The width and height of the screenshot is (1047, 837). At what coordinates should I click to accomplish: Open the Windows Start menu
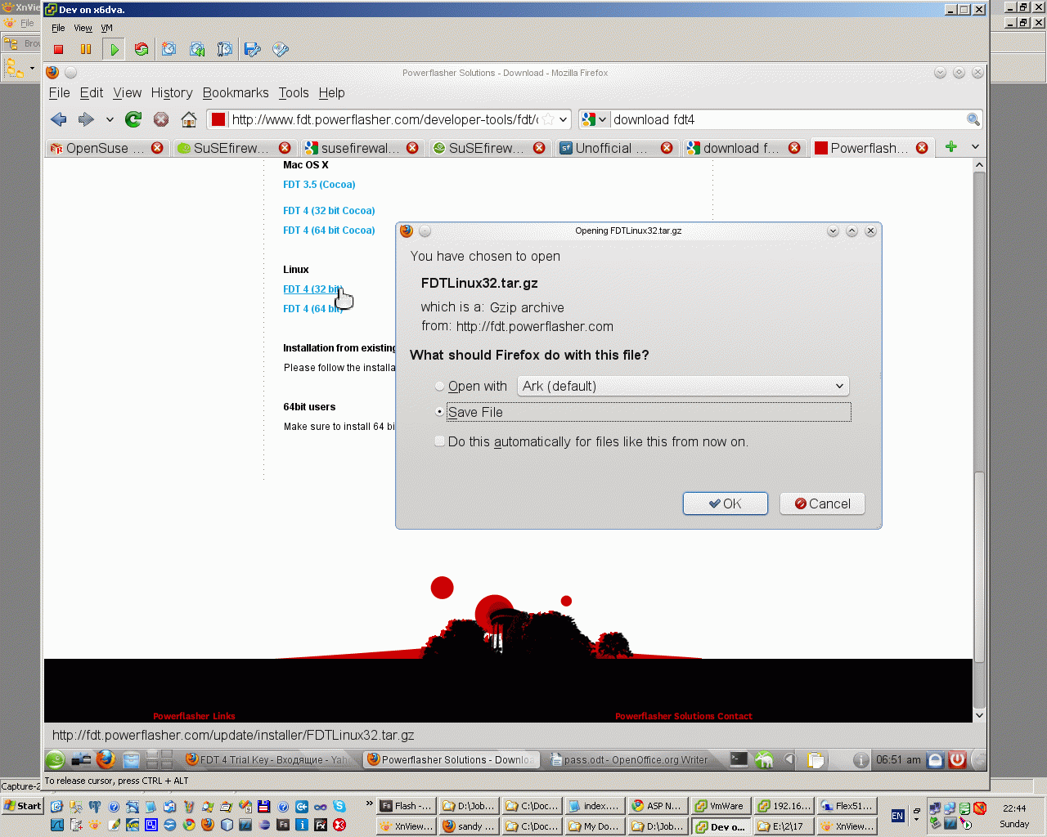click(23, 806)
